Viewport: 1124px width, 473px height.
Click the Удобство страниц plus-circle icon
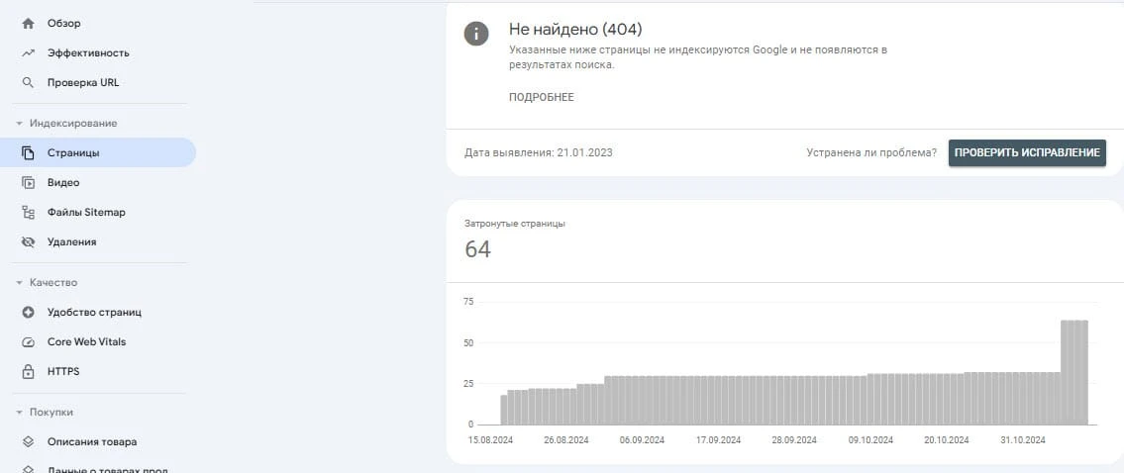28,313
